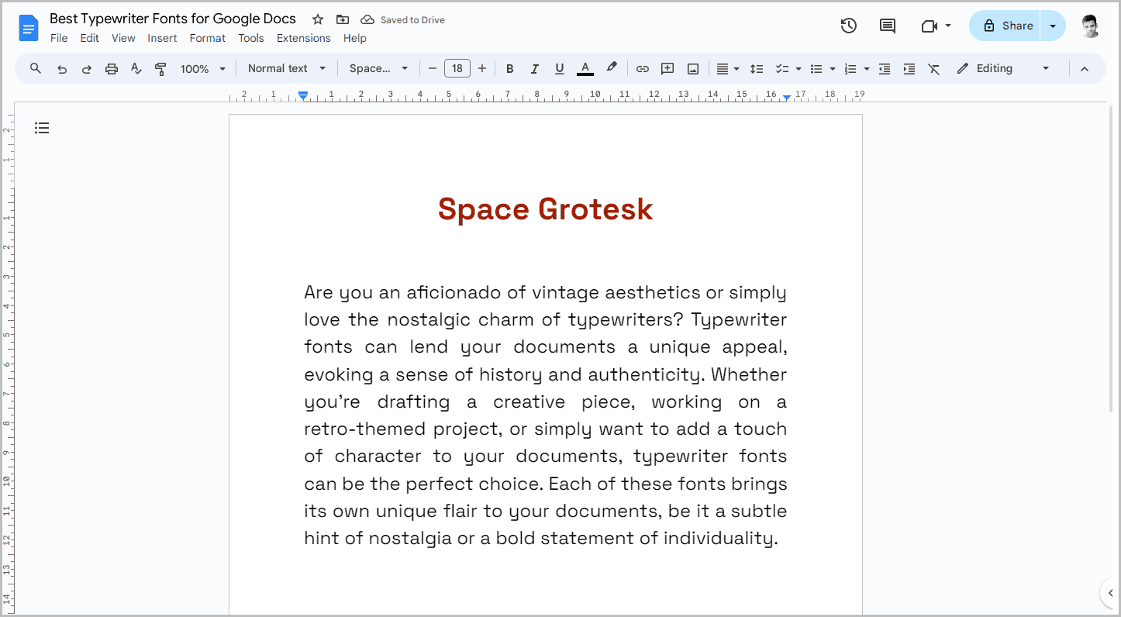Print the document
Viewport: 1121px width, 617px height.
pos(111,68)
